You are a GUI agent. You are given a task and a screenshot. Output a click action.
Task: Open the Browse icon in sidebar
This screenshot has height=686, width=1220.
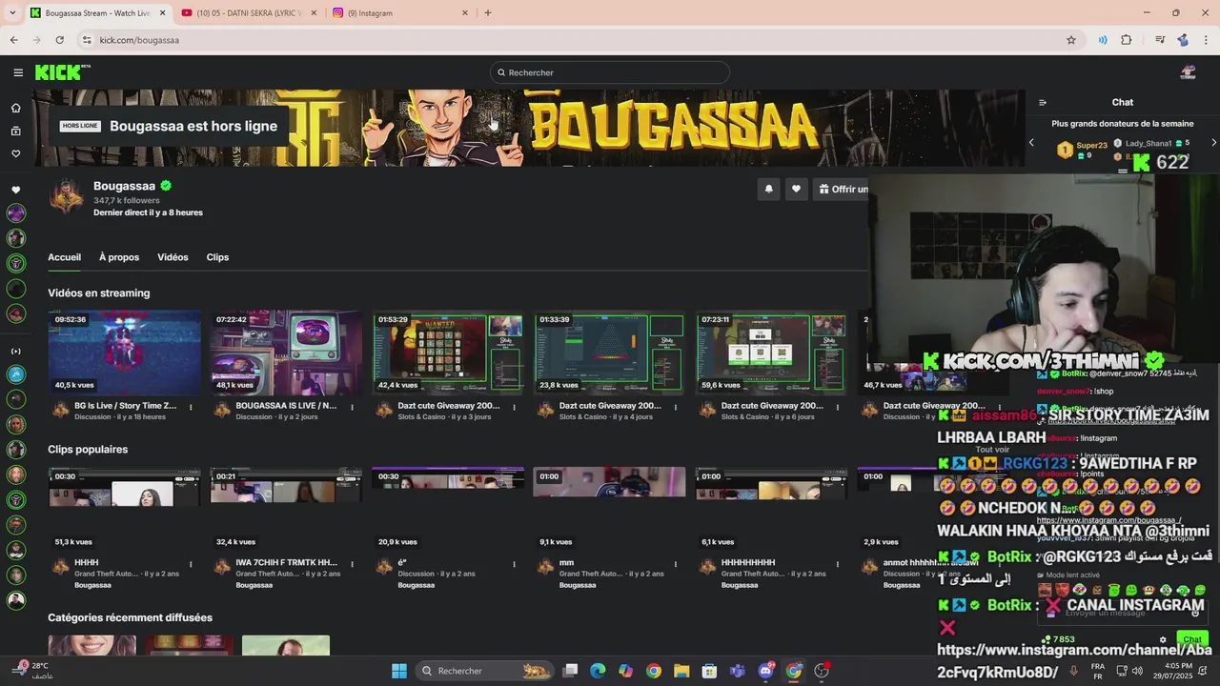(16, 131)
